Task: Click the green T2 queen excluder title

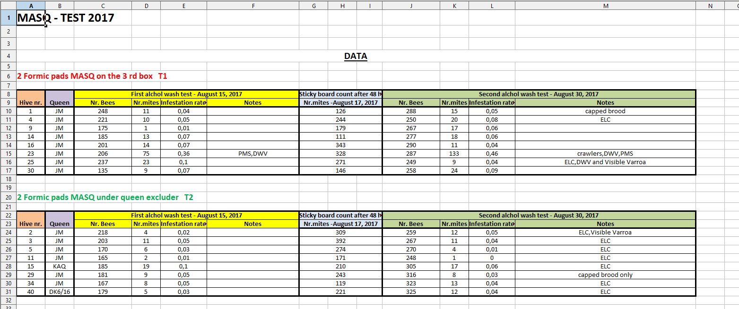Action: [x=105, y=197]
